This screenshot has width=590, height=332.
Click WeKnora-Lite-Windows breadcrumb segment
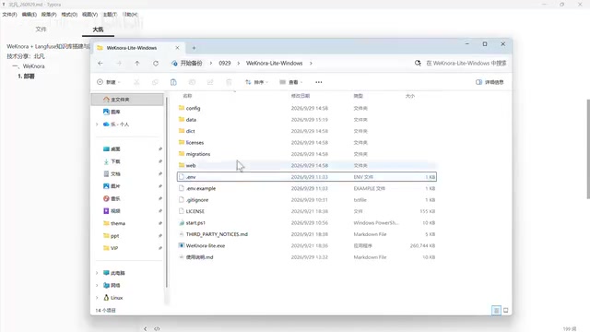pos(275,64)
